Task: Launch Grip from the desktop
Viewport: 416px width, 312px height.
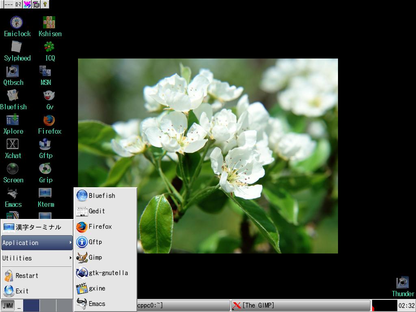Action: pos(45,169)
